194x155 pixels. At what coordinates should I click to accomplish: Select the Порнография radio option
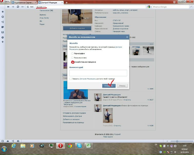click(x=72, y=54)
